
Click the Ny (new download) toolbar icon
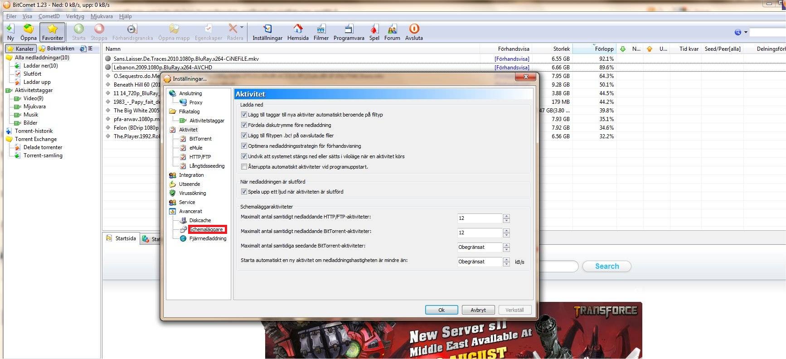click(10, 29)
